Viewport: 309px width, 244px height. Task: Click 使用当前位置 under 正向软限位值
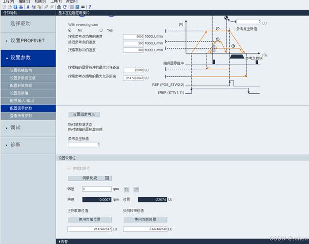[x=90, y=220]
